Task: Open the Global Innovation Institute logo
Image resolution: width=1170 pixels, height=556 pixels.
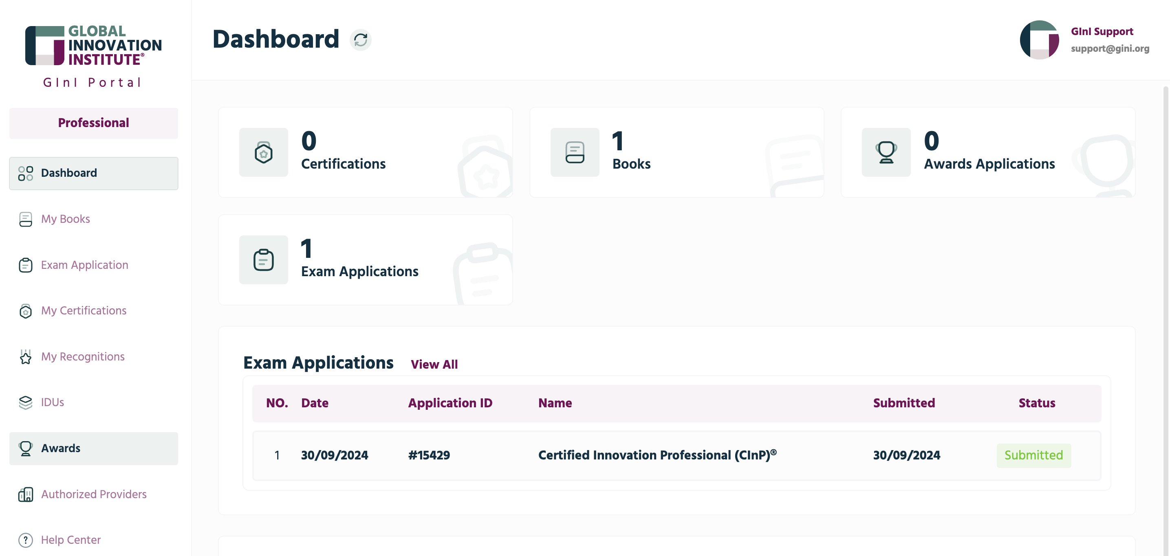Action: 94,45
